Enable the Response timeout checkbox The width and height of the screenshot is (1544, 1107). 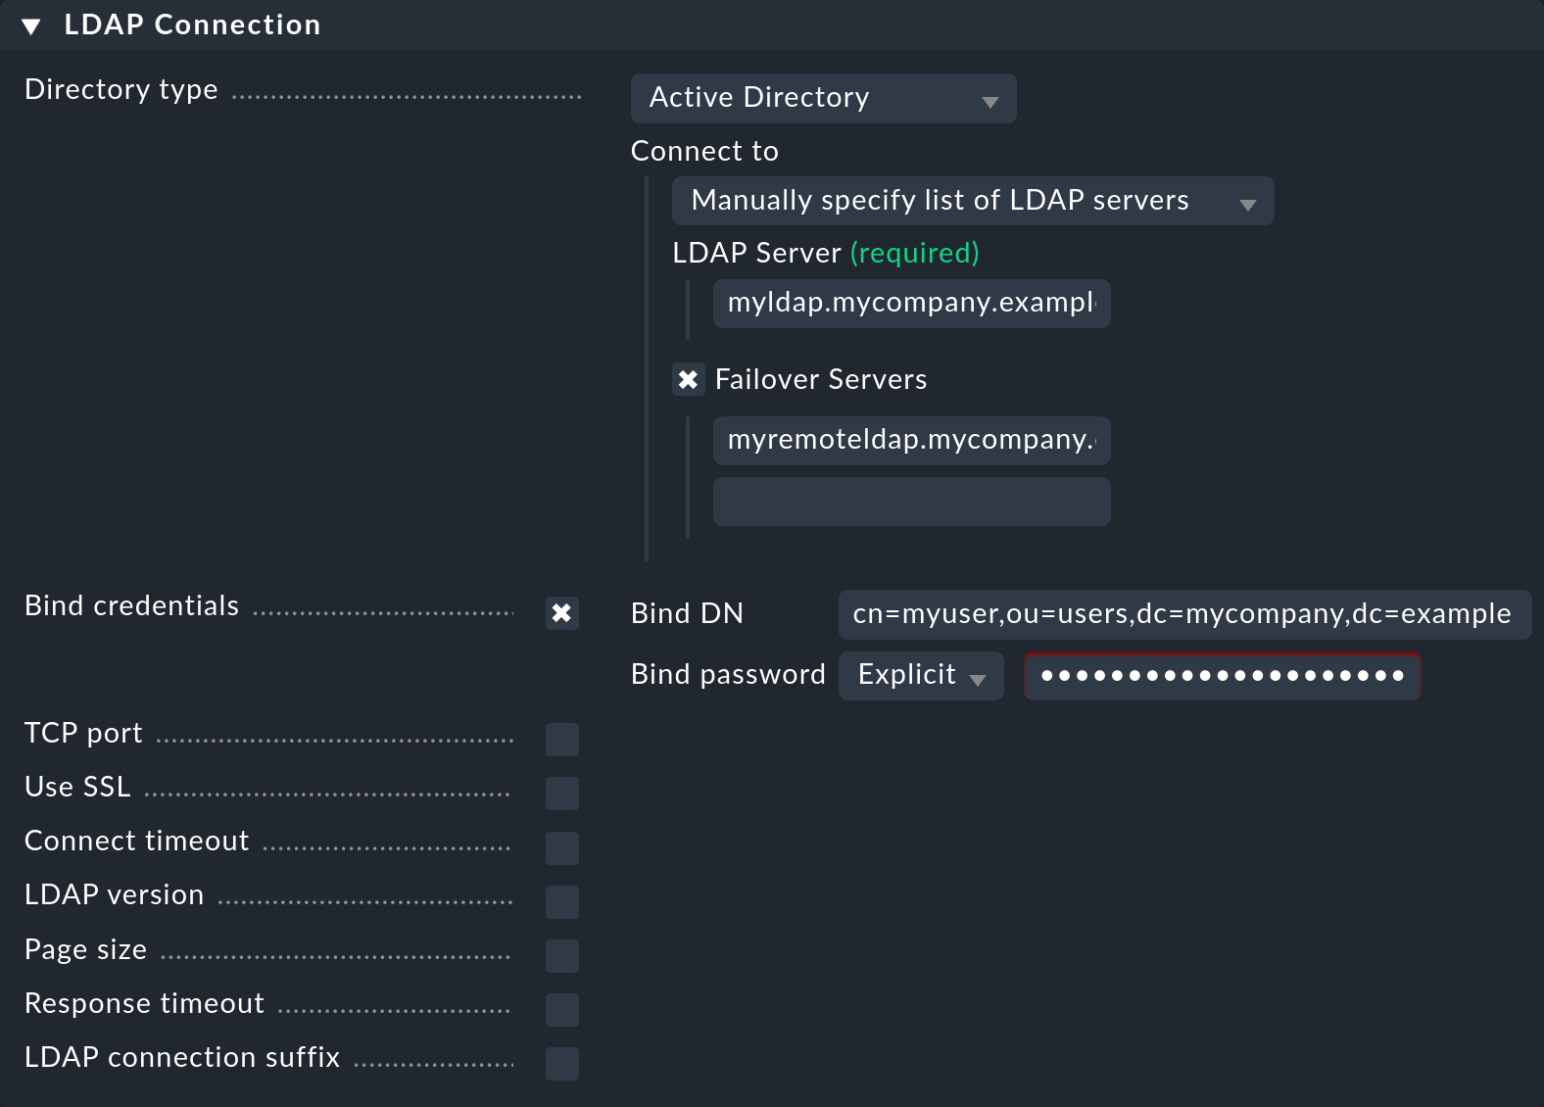pyautogui.click(x=562, y=1009)
